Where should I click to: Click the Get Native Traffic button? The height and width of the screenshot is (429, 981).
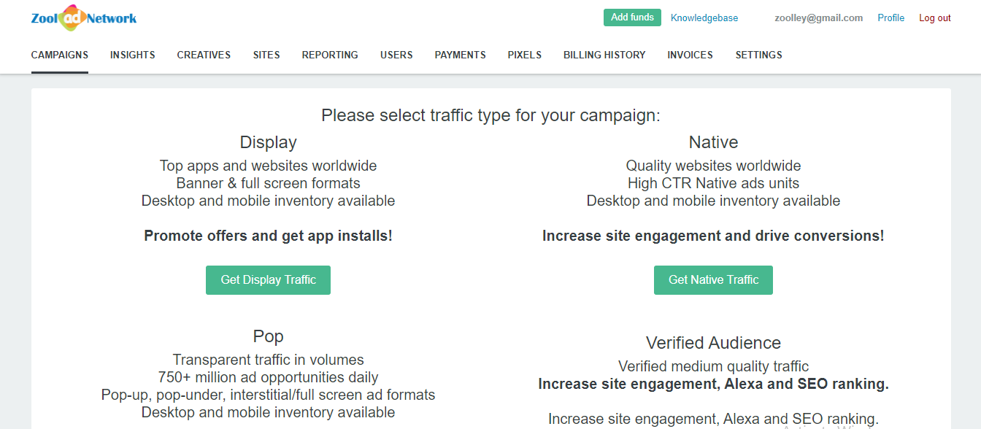pos(713,280)
